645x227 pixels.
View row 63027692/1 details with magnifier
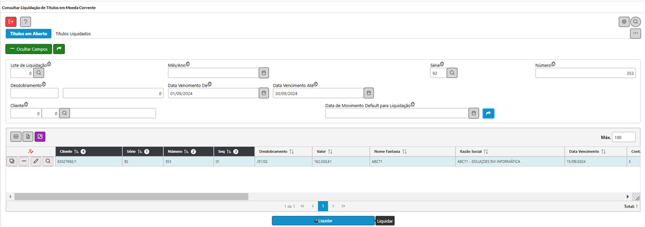pos(48,162)
